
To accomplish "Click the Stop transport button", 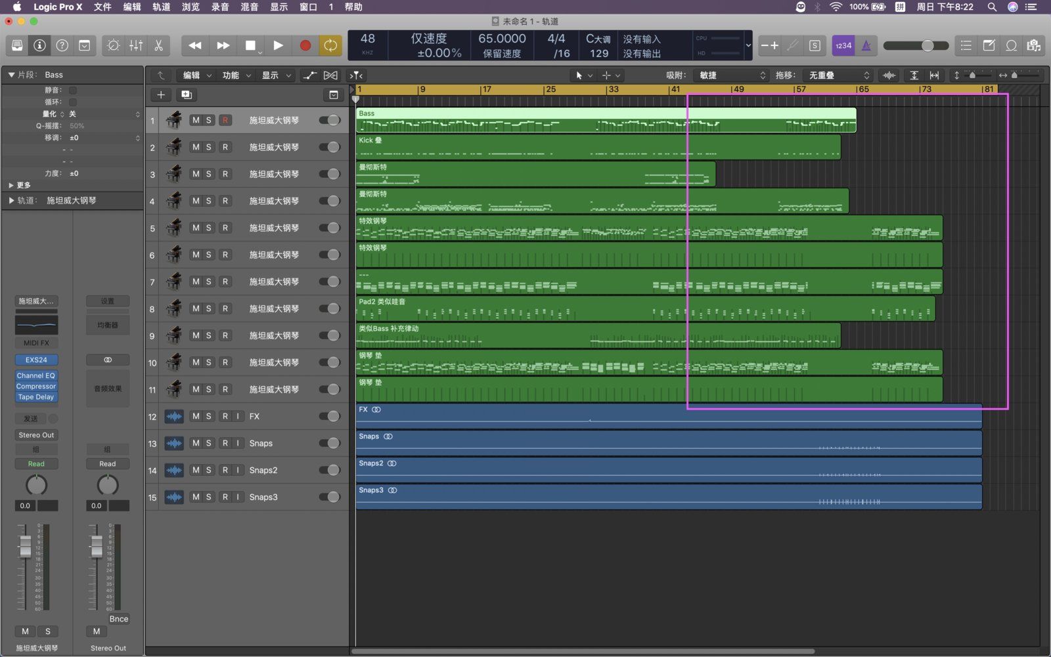I will pyautogui.click(x=251, y=45).
